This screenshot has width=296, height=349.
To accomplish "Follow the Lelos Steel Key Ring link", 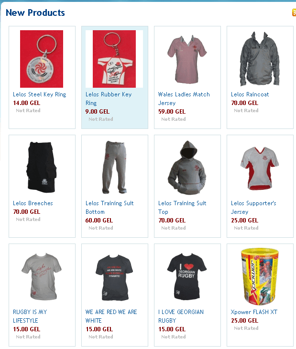I will click(x=40, y=94).
